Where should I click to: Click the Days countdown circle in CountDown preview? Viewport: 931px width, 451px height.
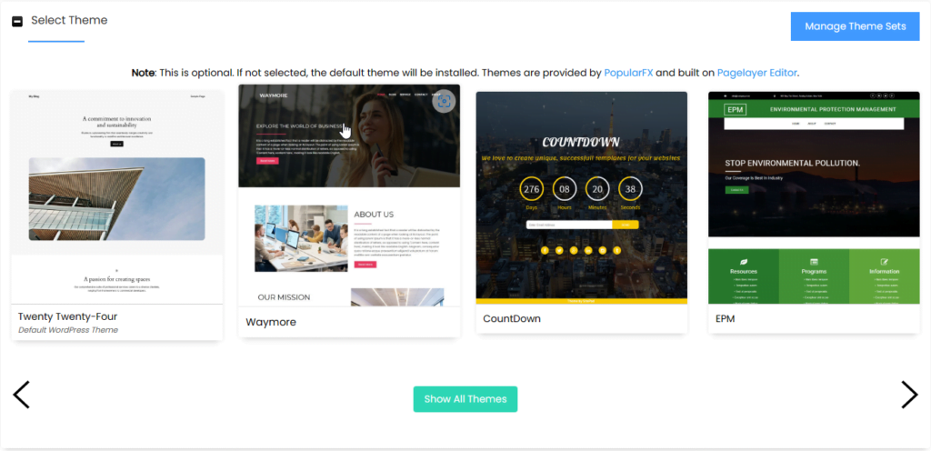point(531,189)
